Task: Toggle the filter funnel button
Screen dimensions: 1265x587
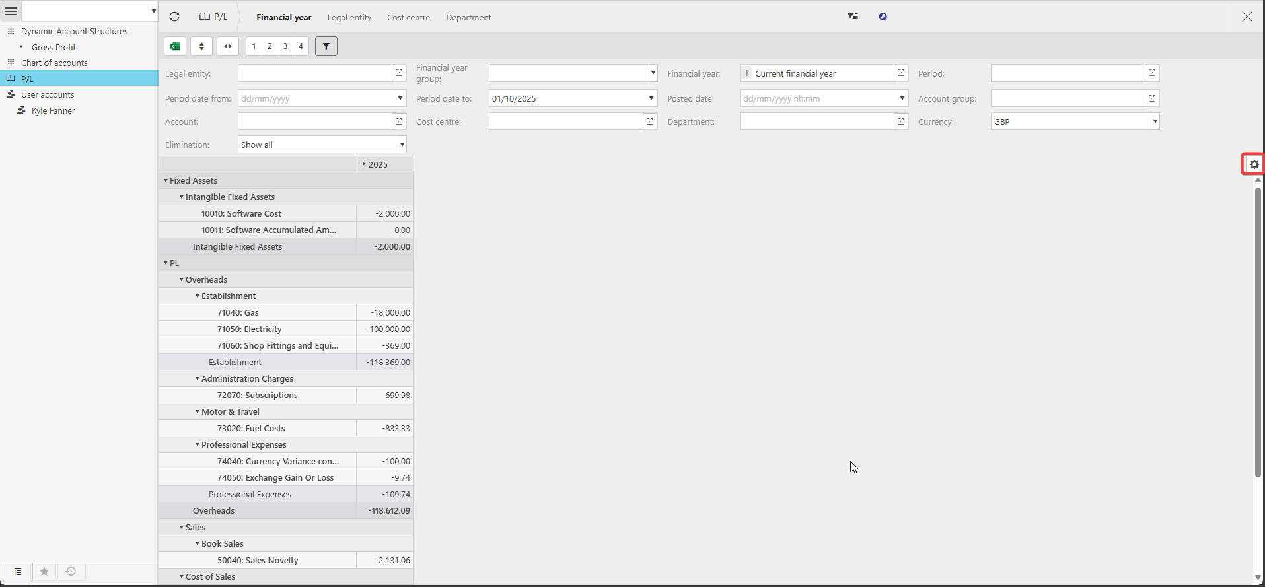Action: pyautogui.click(x=326, y=46)
